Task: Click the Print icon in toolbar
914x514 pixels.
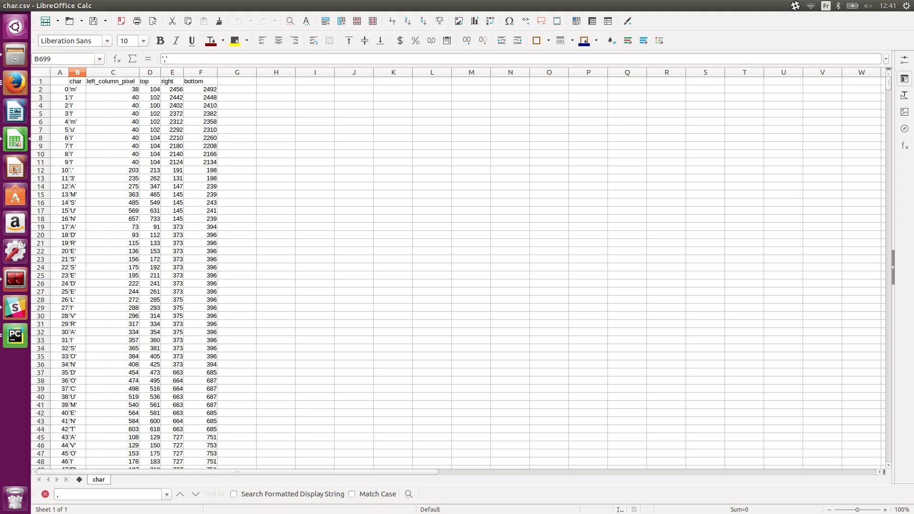Action: point(137,21)
